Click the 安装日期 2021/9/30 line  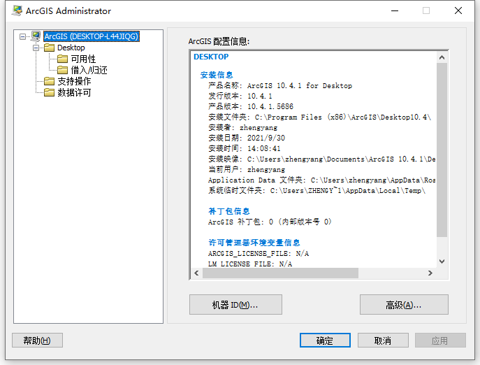pos(247,138)
